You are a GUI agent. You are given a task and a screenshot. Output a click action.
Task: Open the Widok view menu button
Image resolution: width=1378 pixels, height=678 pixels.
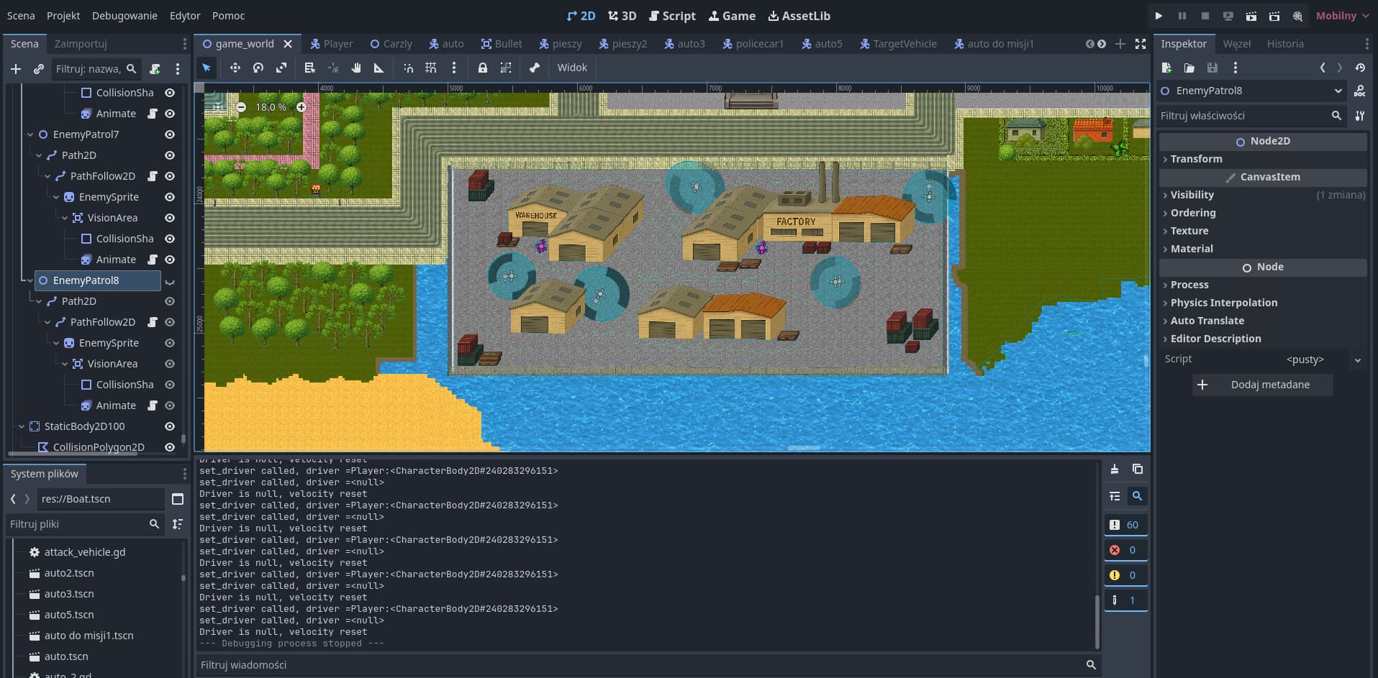pyautogui.click(x=572, y=68)
